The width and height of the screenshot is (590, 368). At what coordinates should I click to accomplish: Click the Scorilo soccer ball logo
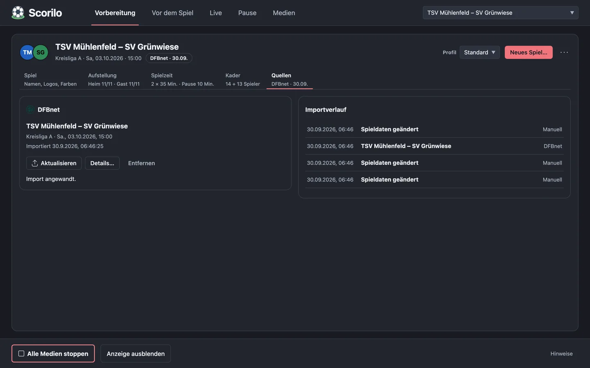[18, 13]
